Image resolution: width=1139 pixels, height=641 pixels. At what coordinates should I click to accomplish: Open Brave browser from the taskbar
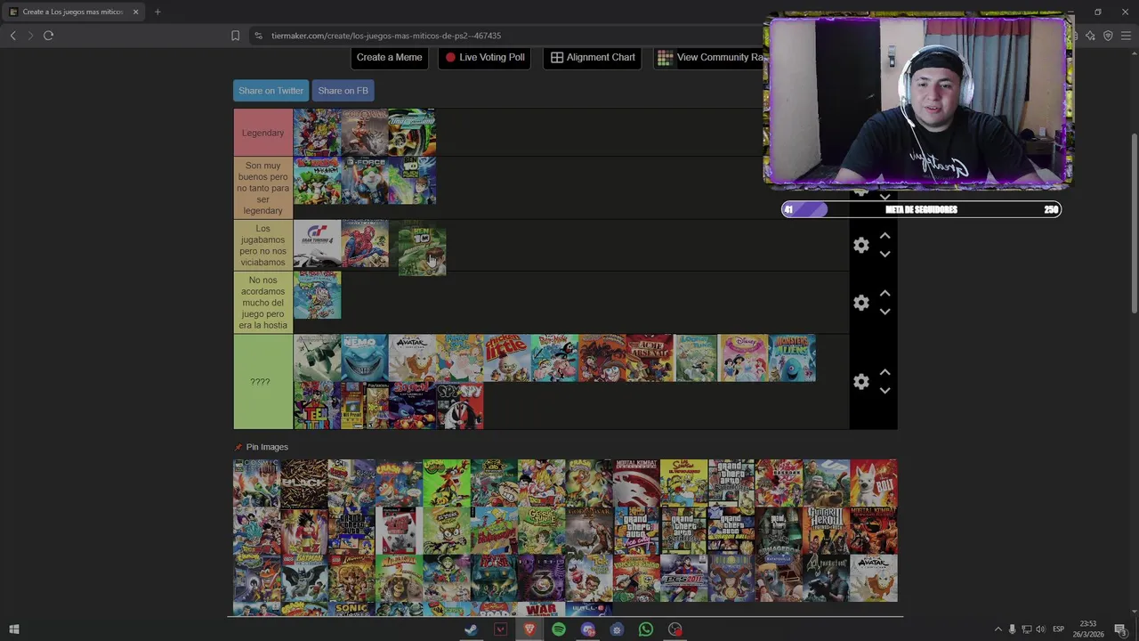click(x=529, y=629)
